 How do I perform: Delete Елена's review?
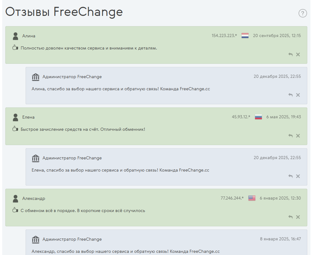298,136
